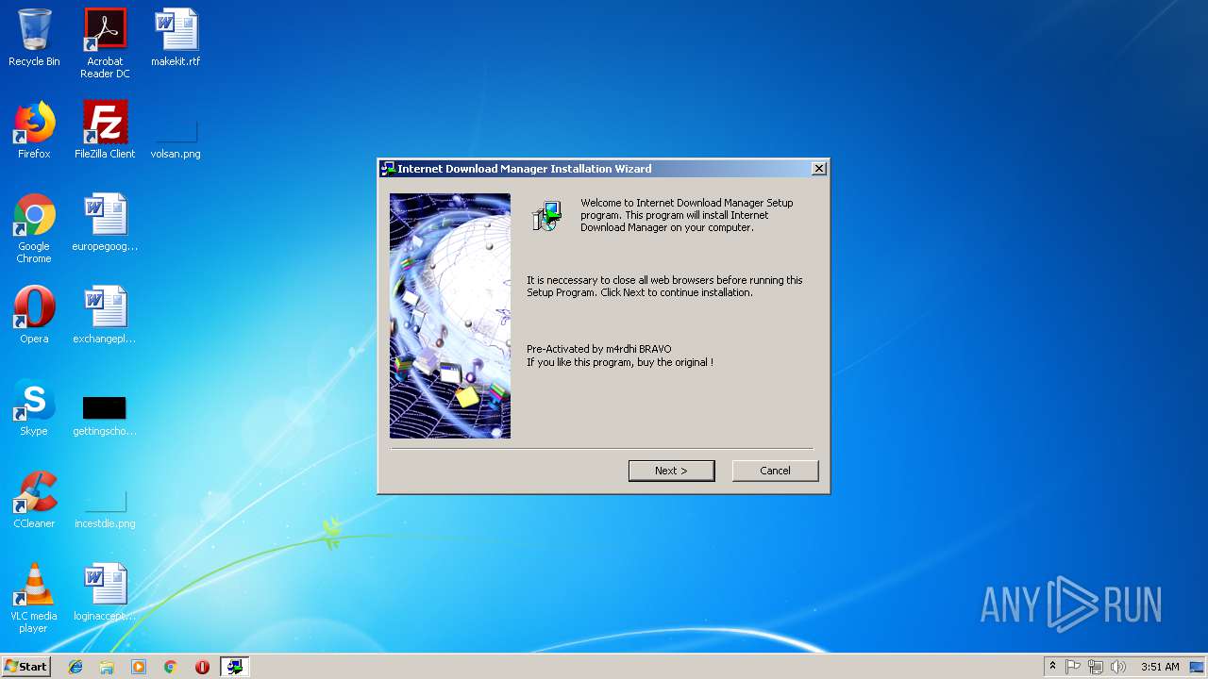Viewport: 1208px width, 679px height.
Task: Select the exchangepl... Word document
Action: tap(105, 315)
